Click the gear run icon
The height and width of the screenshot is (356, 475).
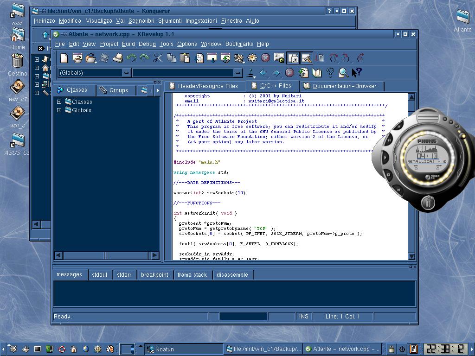coord(252,58)
